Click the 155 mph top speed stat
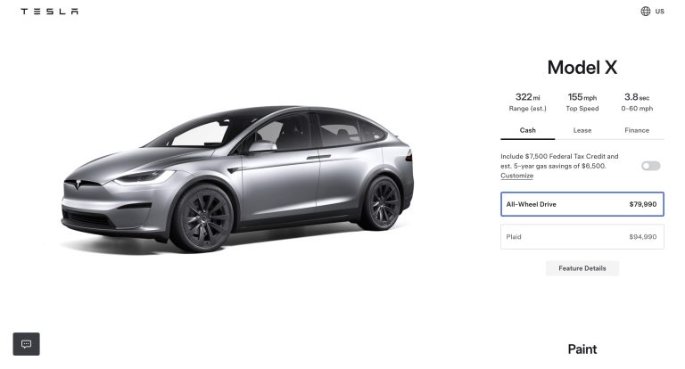This screenshot has width=685, height=369. click(x=582, y=102)
